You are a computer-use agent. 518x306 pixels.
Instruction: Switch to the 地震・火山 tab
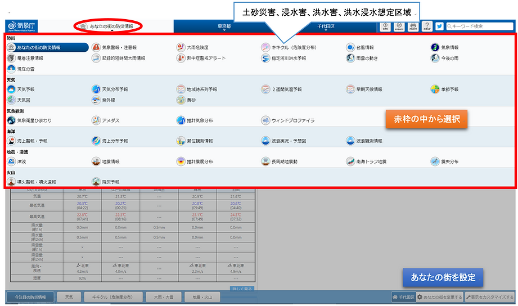[x=202, y=297]
